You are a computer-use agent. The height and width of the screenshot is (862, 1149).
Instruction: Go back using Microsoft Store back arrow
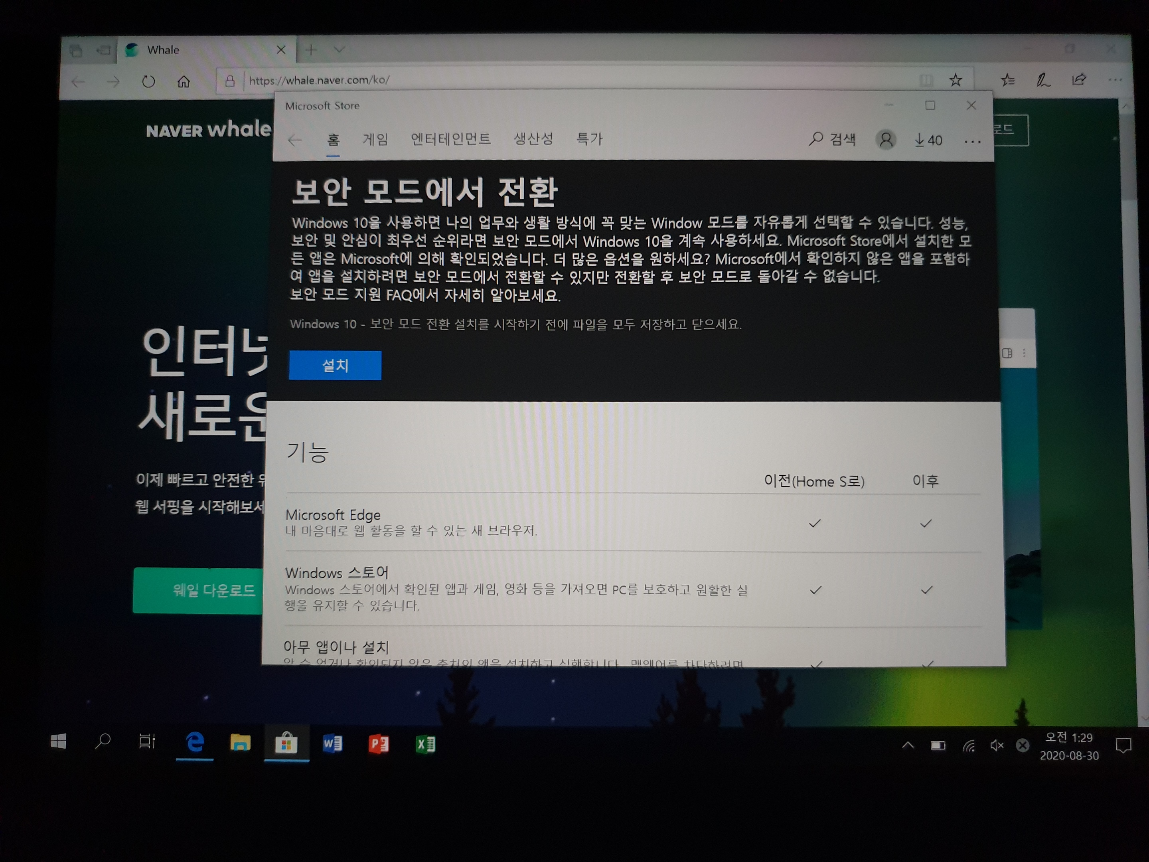coord(294,140)
